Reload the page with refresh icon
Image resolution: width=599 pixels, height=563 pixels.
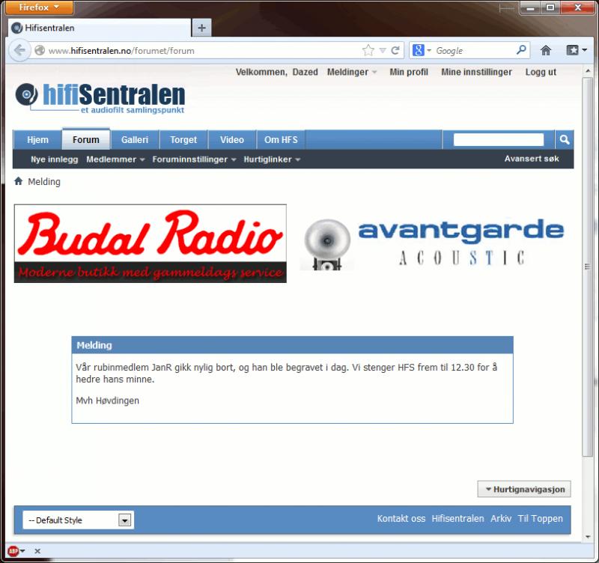click(x=395, y=50)
